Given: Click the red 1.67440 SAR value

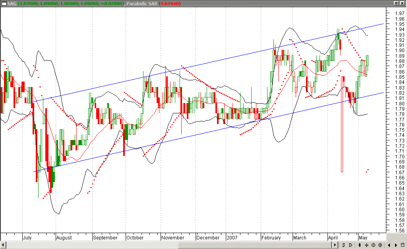Looking at the screenshot, I should (169, 4).
